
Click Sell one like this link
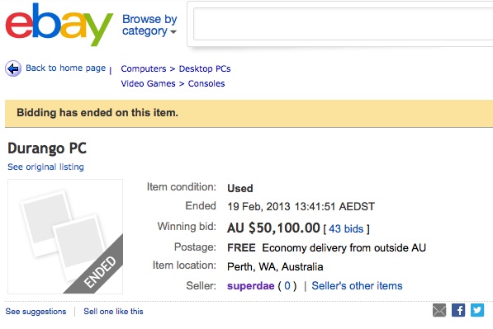coord(113,312)
